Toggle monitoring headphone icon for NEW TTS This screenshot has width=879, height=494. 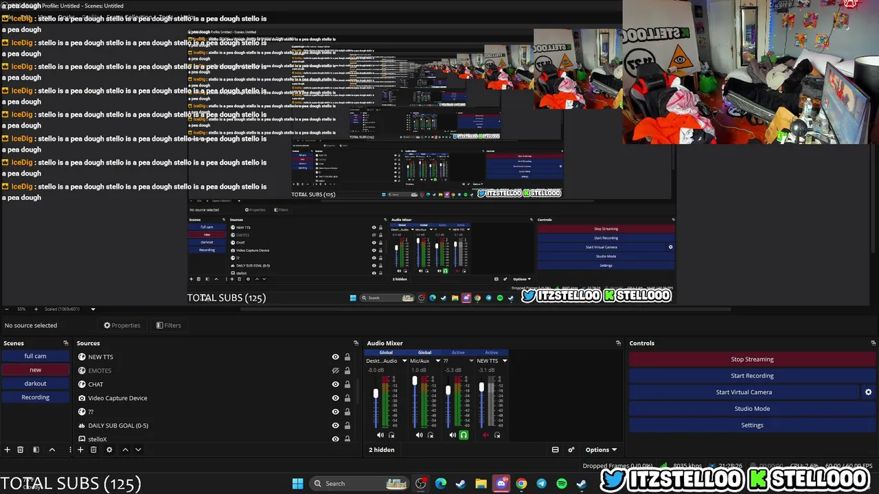[497, 435]
